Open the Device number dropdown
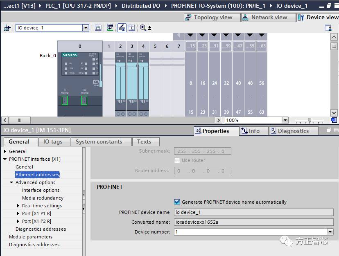The height and width of the screenshot is (256, 339). point(330,232)
